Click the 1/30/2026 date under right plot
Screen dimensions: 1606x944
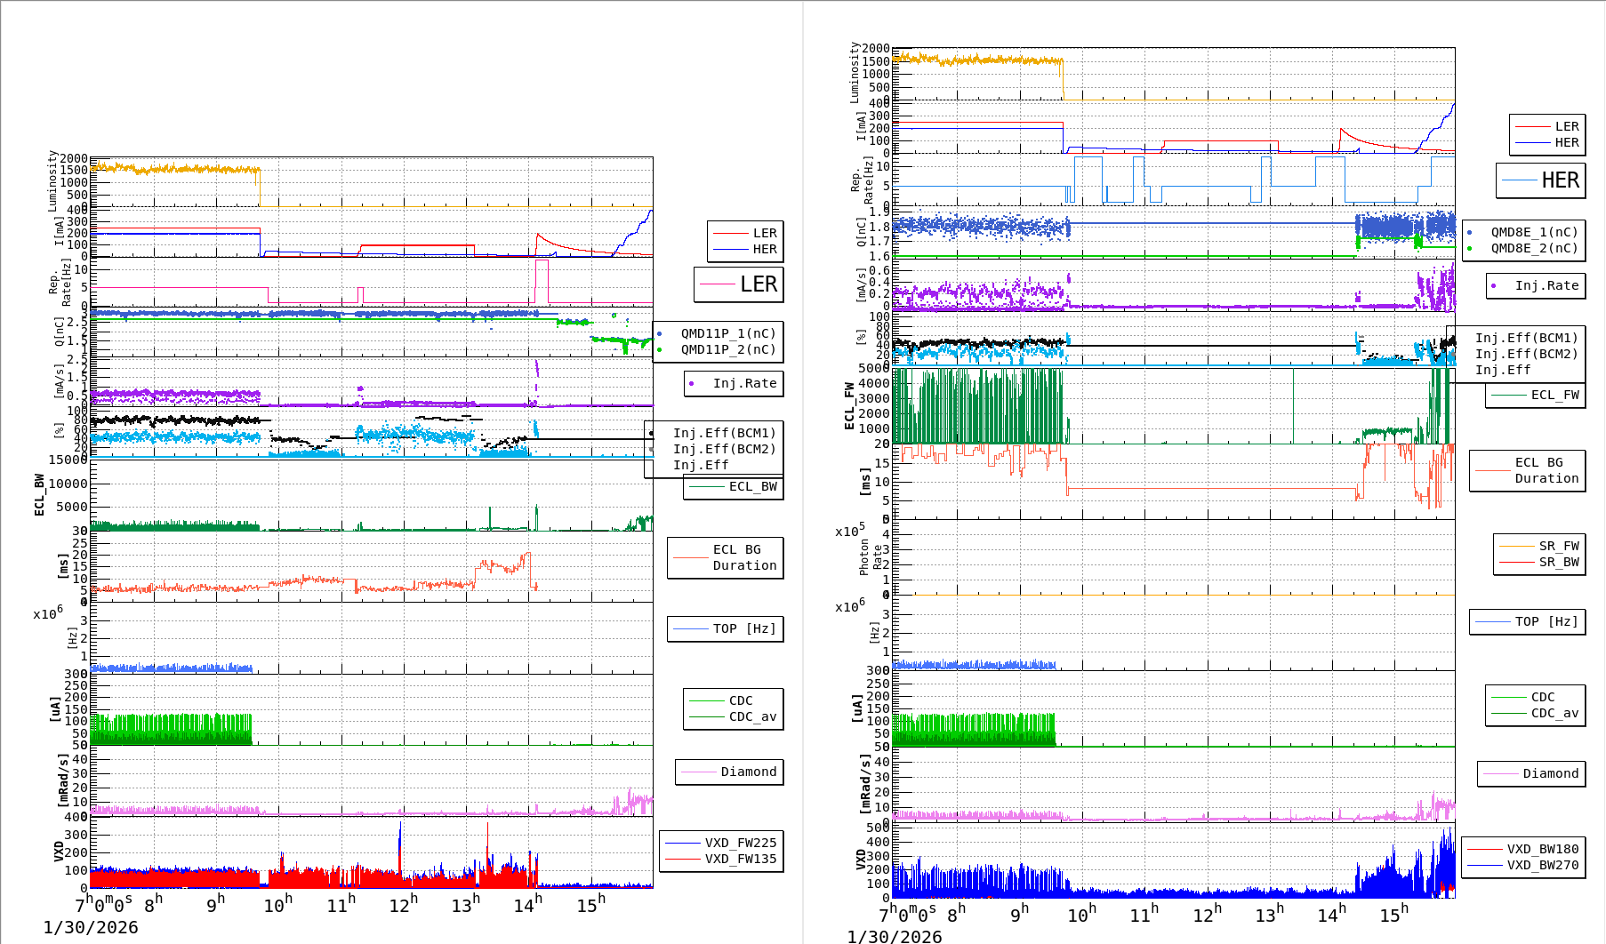pyautogui.click(x=894, y=936)
